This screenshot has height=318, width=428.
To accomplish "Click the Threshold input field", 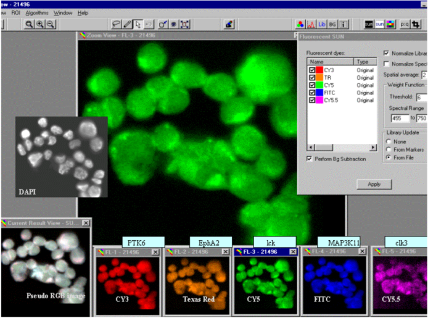I will [x=422, y=98].
